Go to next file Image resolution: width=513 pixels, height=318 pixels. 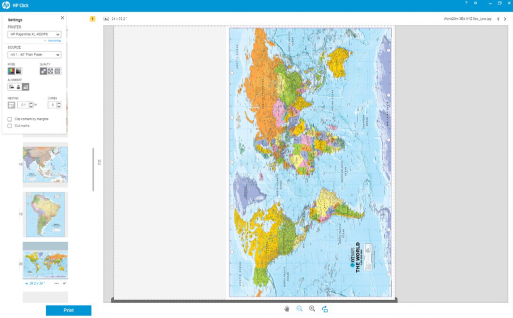505,19
